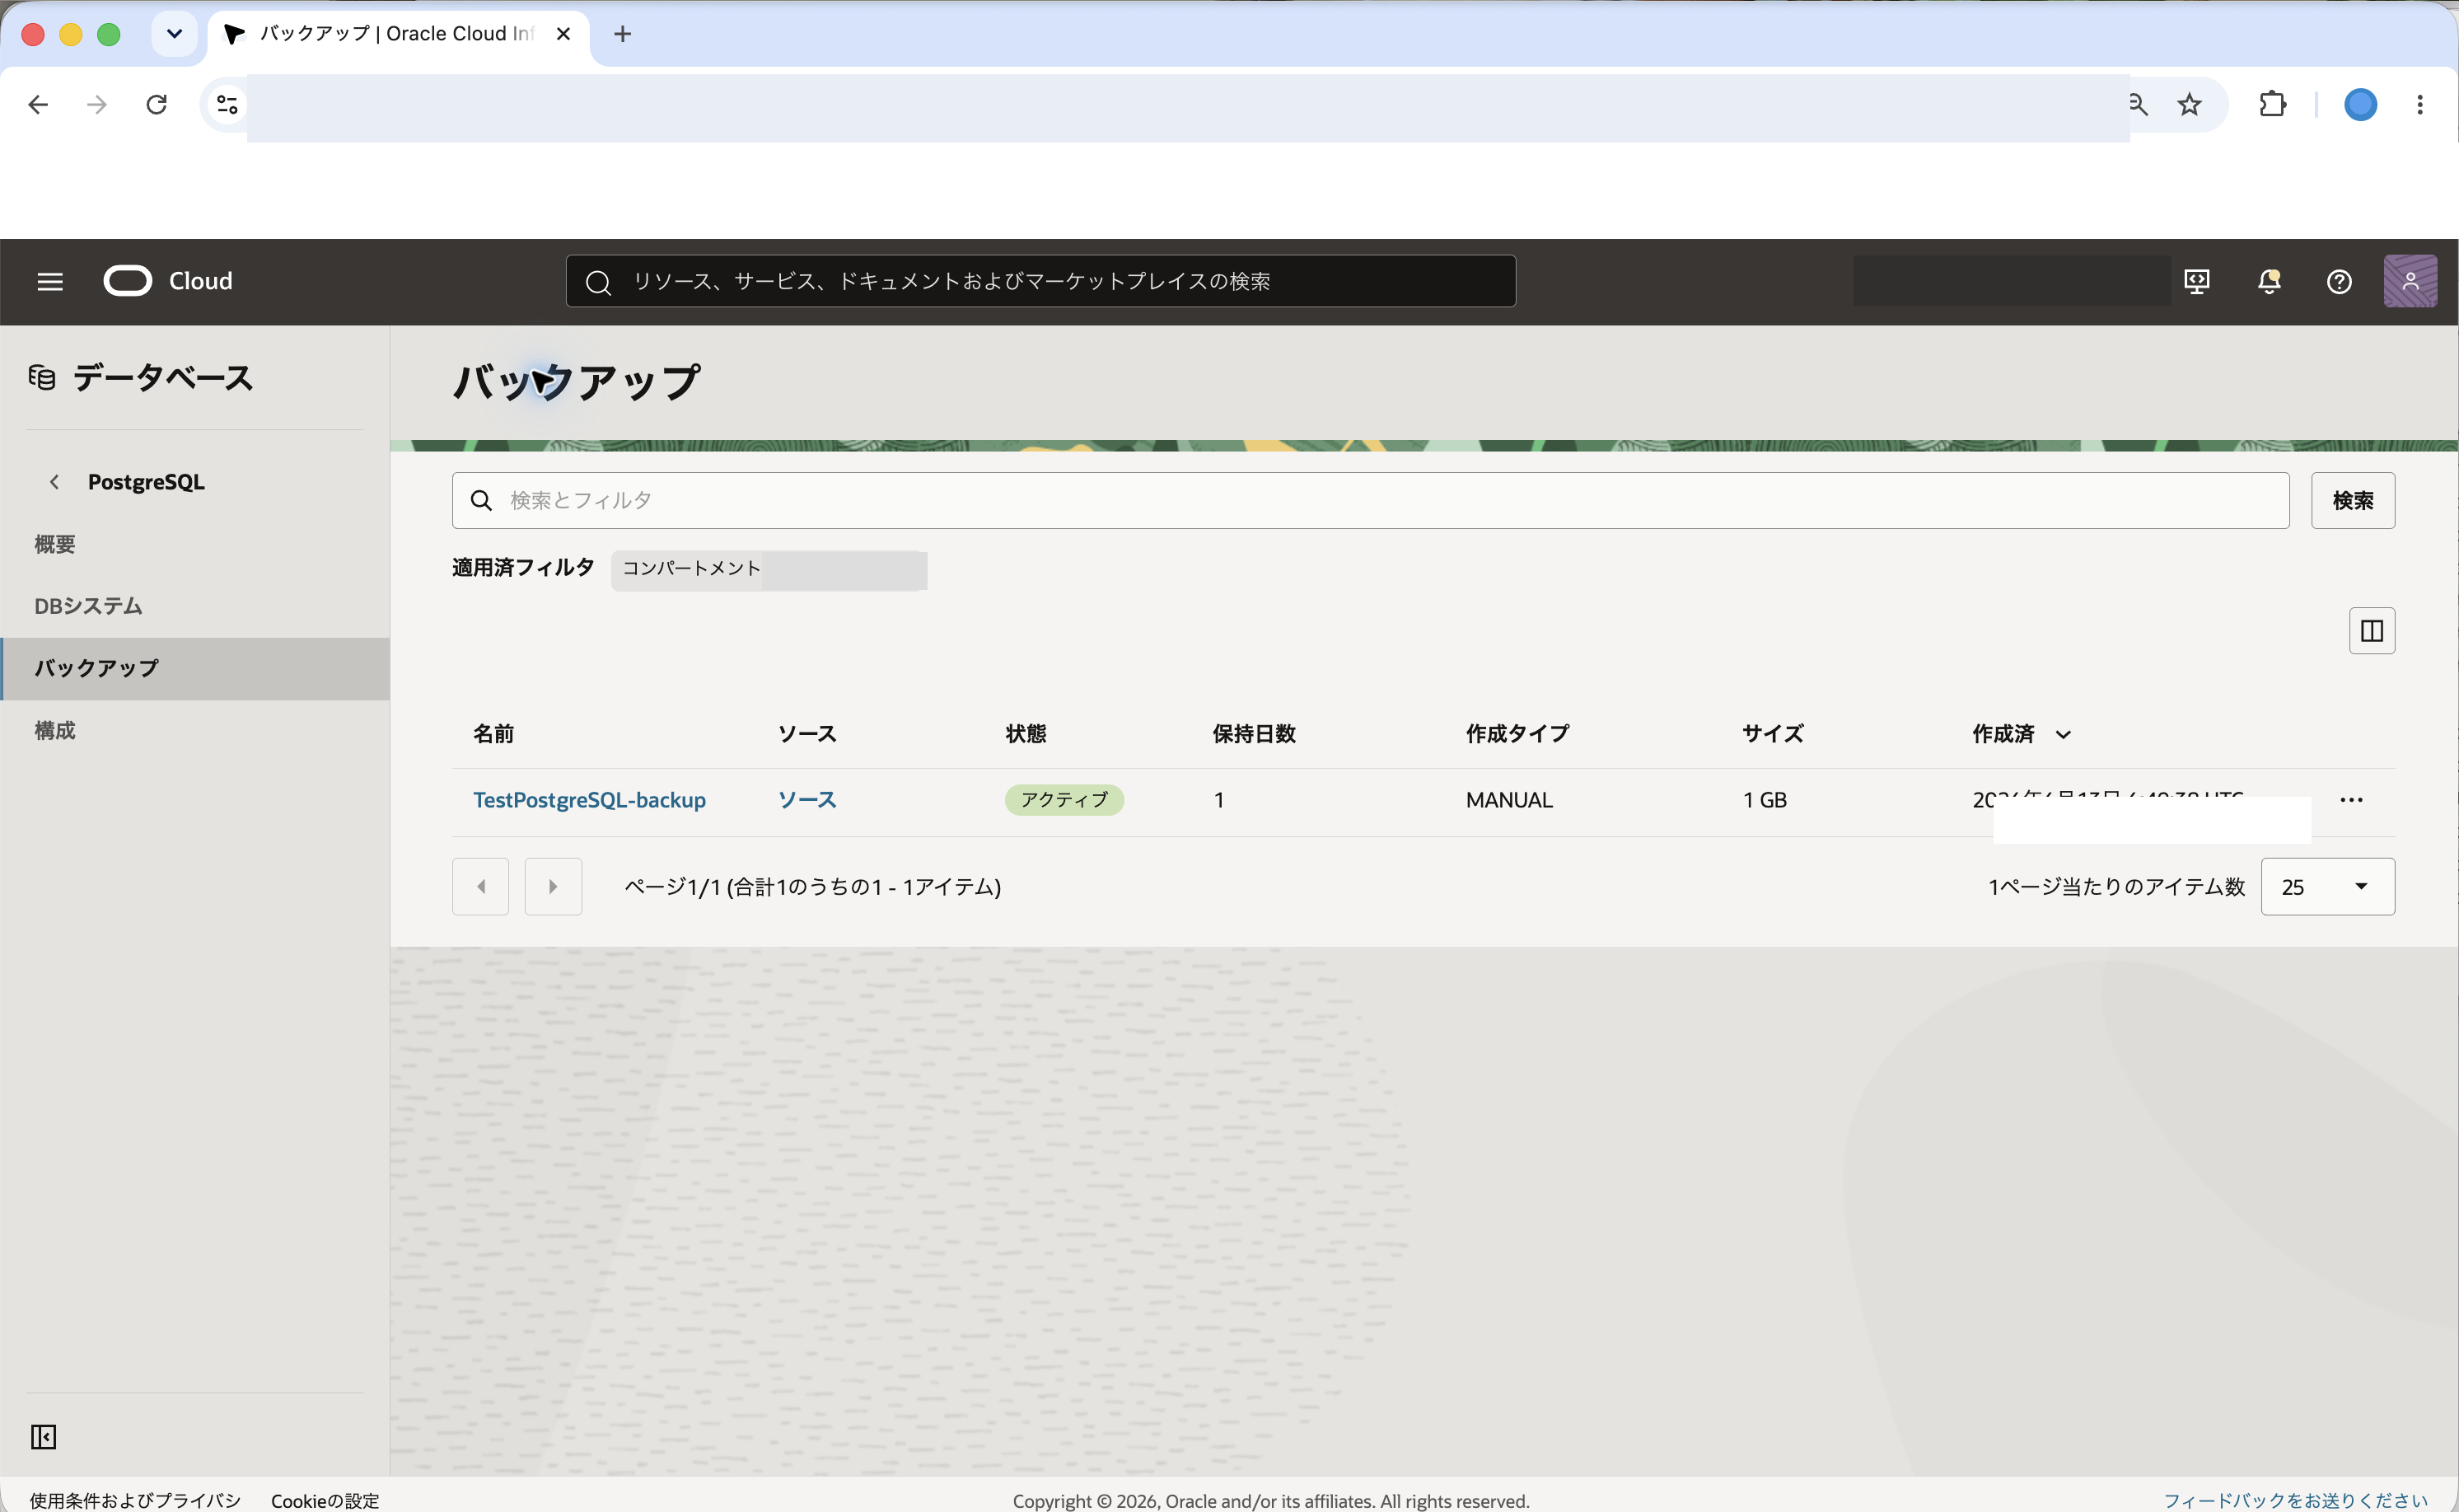Open a new browser tab

pyautogui.click(x=622, y=34)
